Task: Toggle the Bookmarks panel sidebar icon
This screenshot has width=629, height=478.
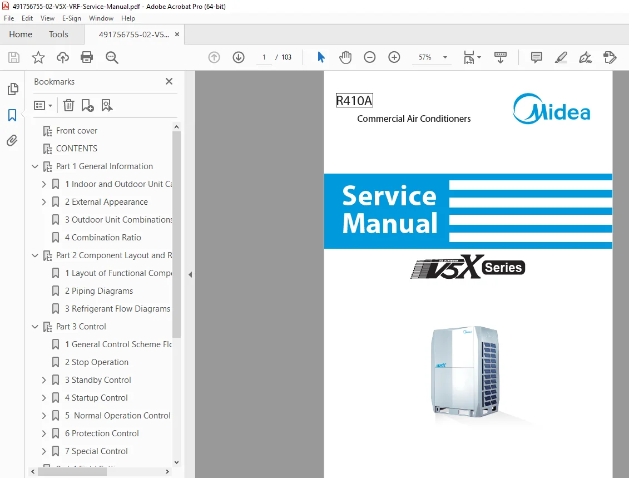Action: 12,115
